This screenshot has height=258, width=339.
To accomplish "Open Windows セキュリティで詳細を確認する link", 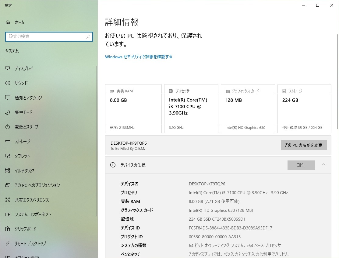I will click(x=139, y=57).
